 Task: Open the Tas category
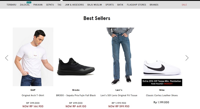(59, 5)
